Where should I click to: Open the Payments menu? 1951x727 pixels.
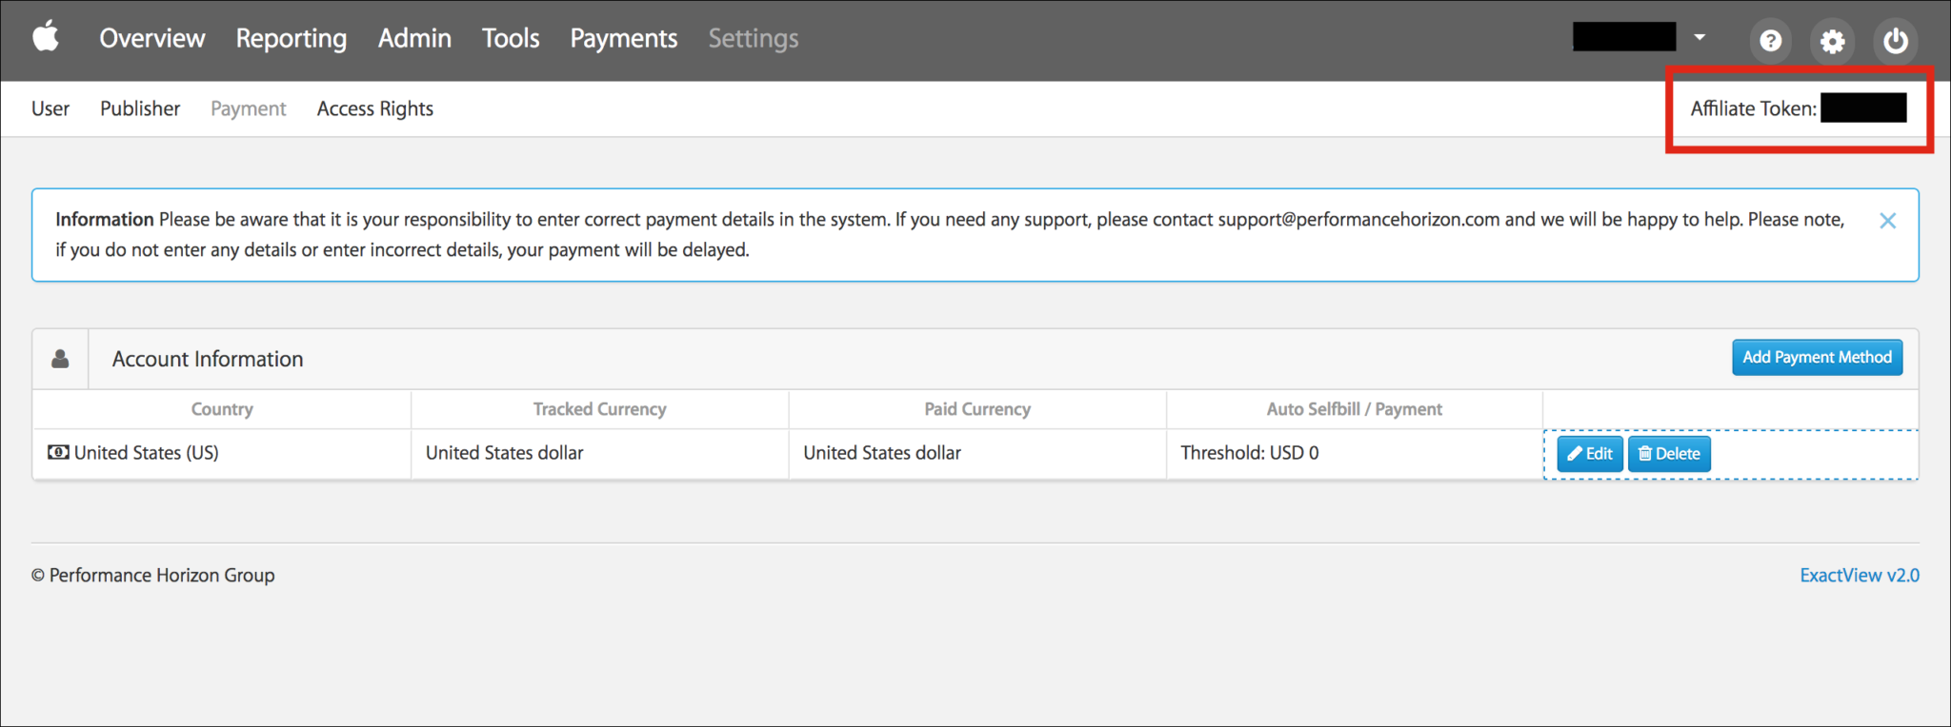[624, 38]
